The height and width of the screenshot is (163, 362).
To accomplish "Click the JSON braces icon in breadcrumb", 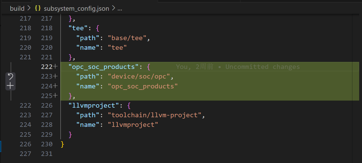I will click(x=38, y=8).
